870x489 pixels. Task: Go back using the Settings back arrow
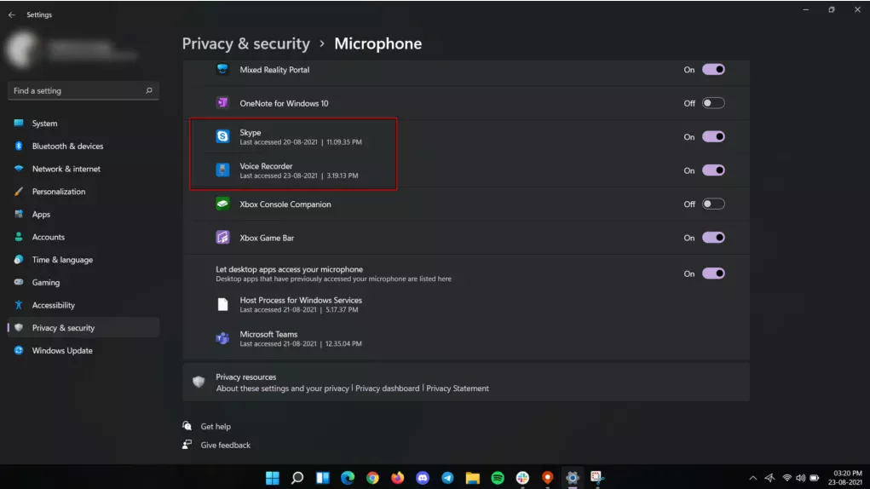[x=12, y=14]
